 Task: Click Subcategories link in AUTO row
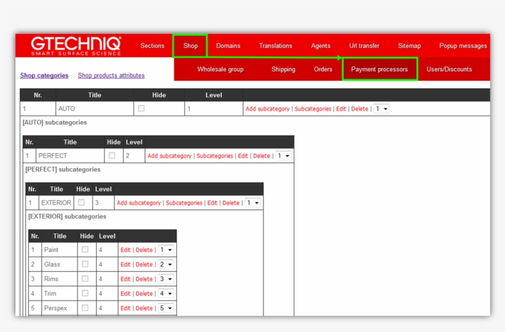pyautogui.click(x=313, y=109)
